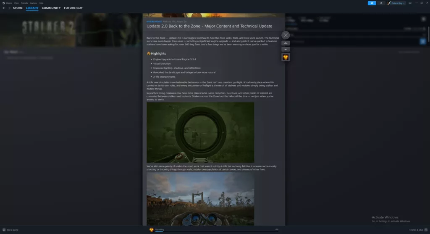Click the updating game icon in download bar
The image size is (430, 234).
[x=151, y=230]
